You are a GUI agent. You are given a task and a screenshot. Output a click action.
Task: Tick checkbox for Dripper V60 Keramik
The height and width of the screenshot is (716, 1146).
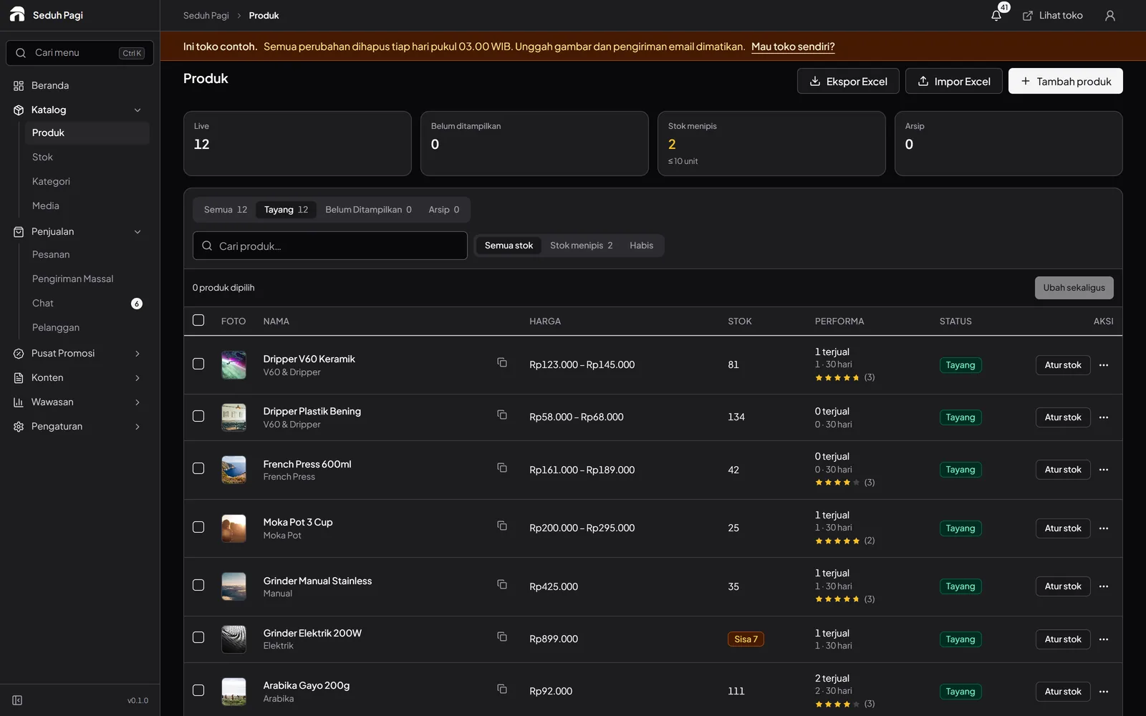(x=198, y=364)
